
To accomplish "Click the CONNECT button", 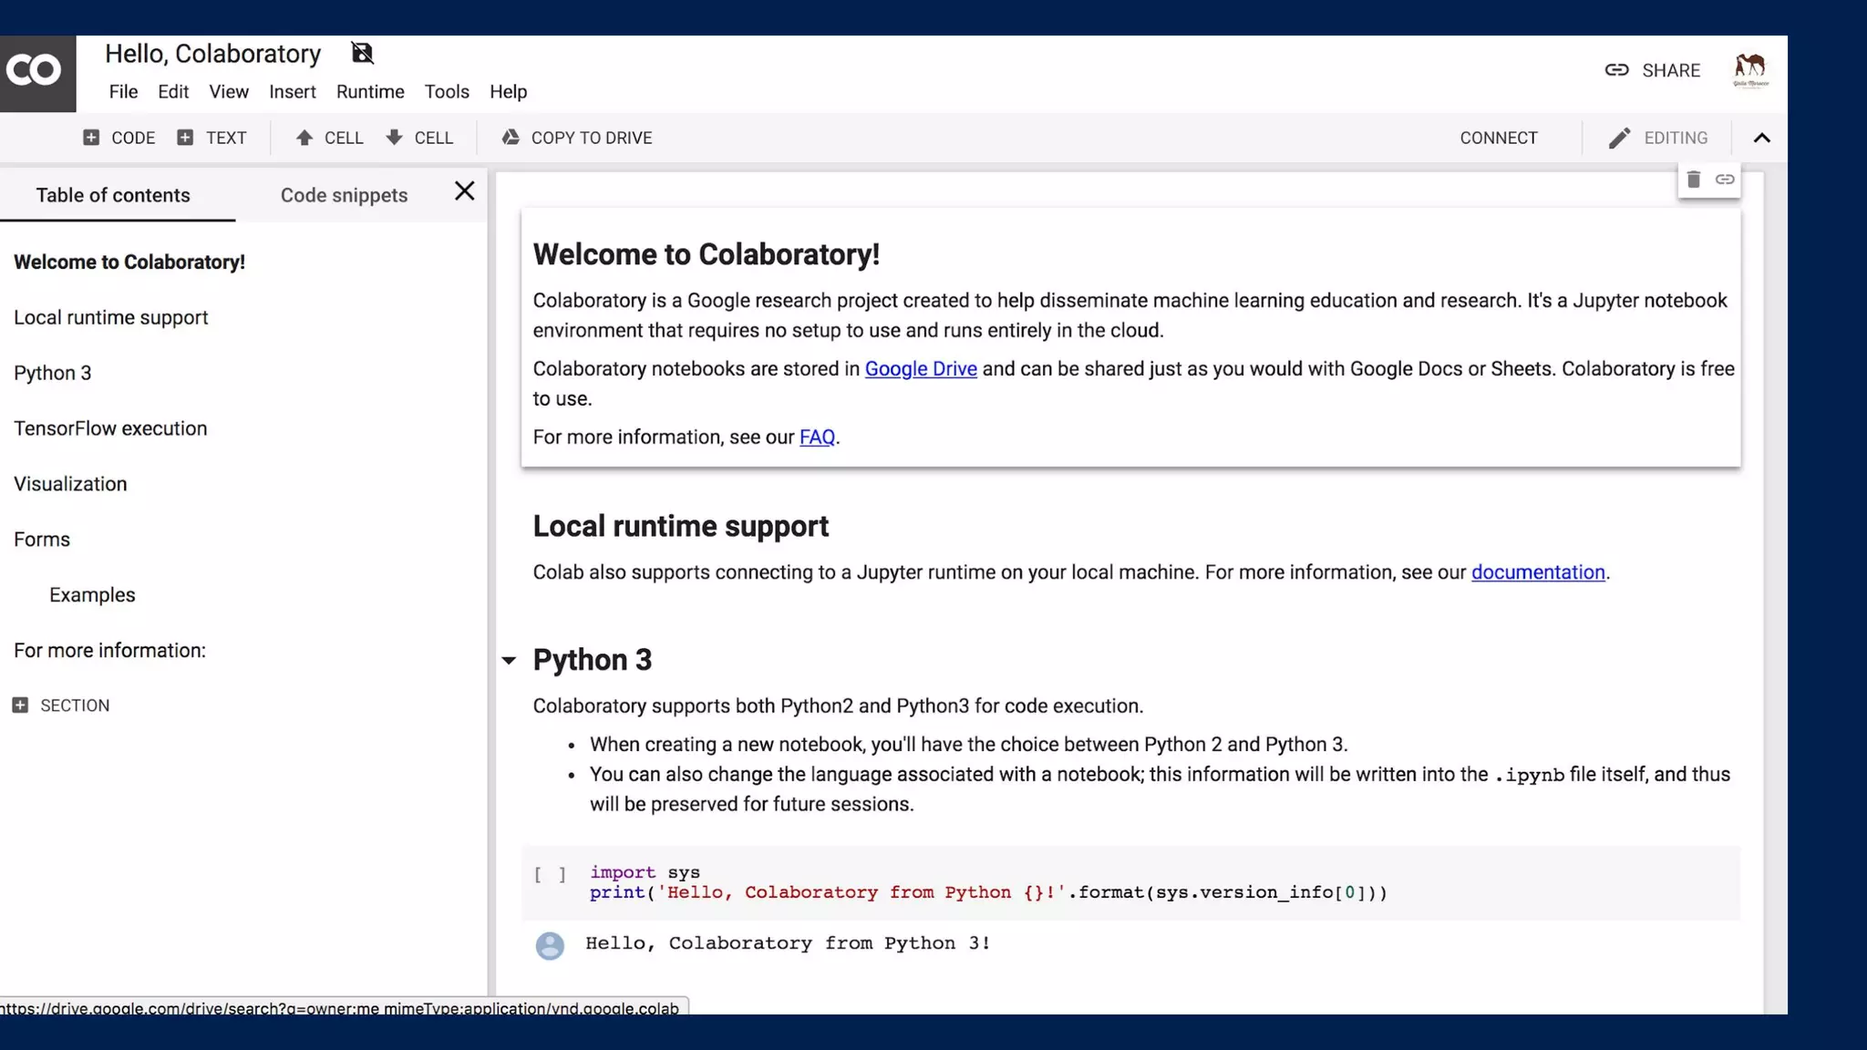I will tap(1499, 138).
